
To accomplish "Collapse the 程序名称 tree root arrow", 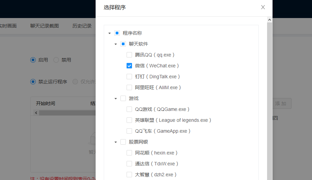I will (110, 33).
